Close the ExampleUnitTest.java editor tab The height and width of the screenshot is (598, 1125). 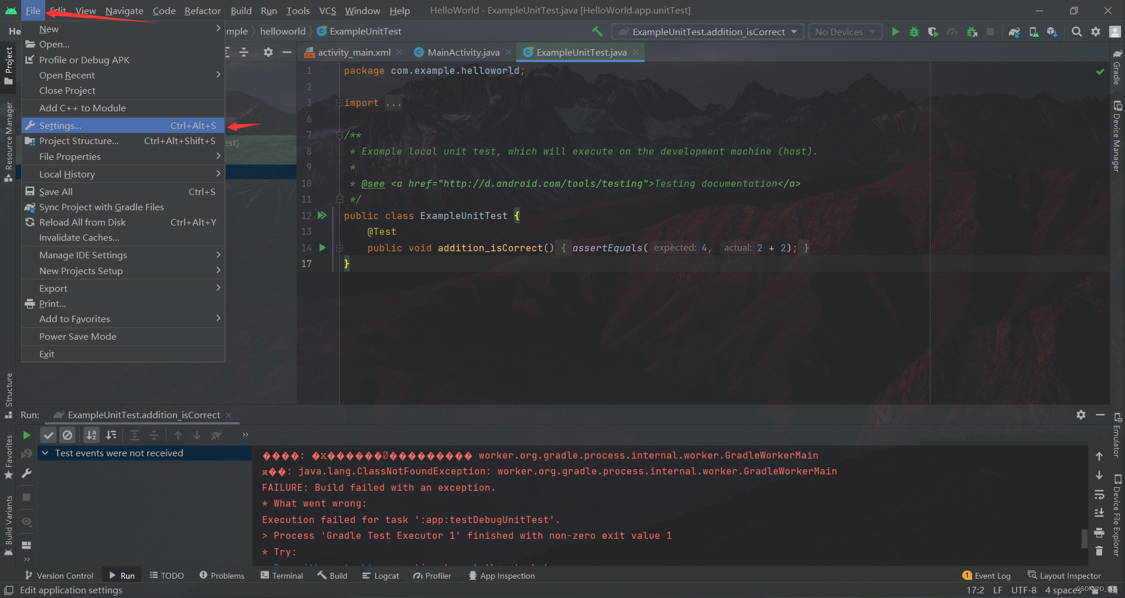coord(636,52)
